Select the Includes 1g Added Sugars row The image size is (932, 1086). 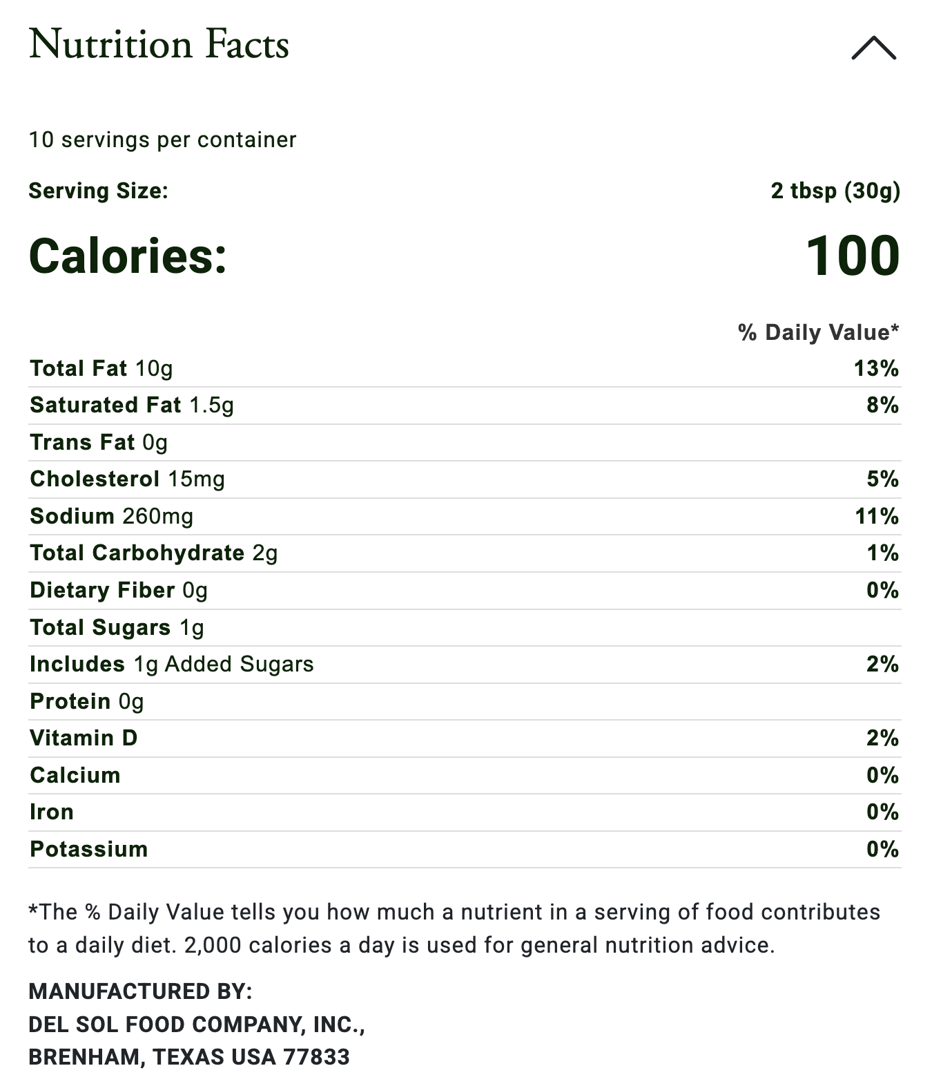[171, 664]
